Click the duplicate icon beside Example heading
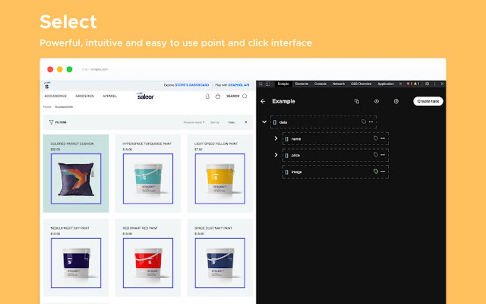 click(x=357, y=101)
